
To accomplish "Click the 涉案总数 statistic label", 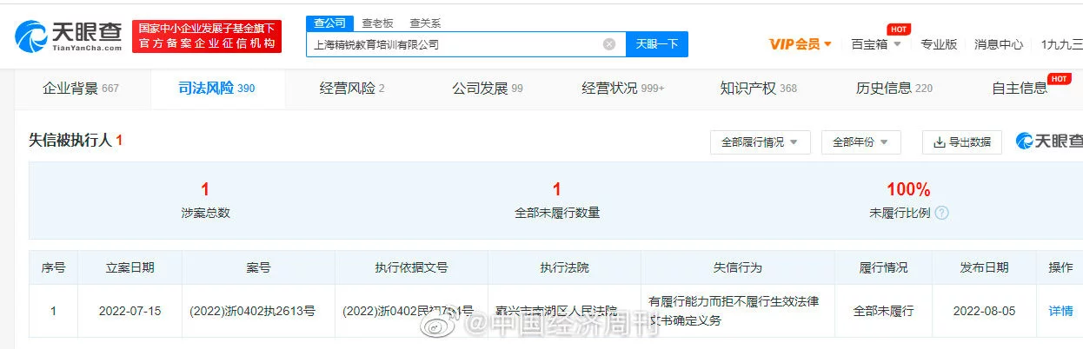I will 205,213.
